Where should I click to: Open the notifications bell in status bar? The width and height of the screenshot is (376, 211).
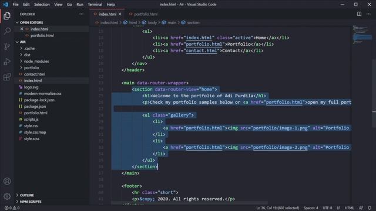[x=370, y=208]
